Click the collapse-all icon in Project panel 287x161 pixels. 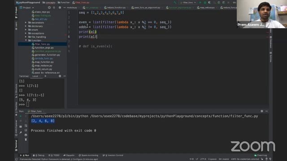coord(54,8)
